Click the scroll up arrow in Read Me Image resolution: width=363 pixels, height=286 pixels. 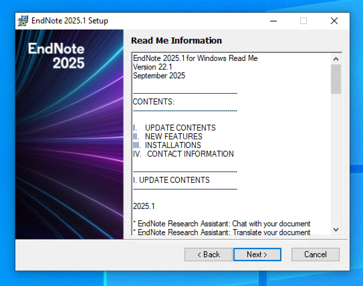coord(336,59)
